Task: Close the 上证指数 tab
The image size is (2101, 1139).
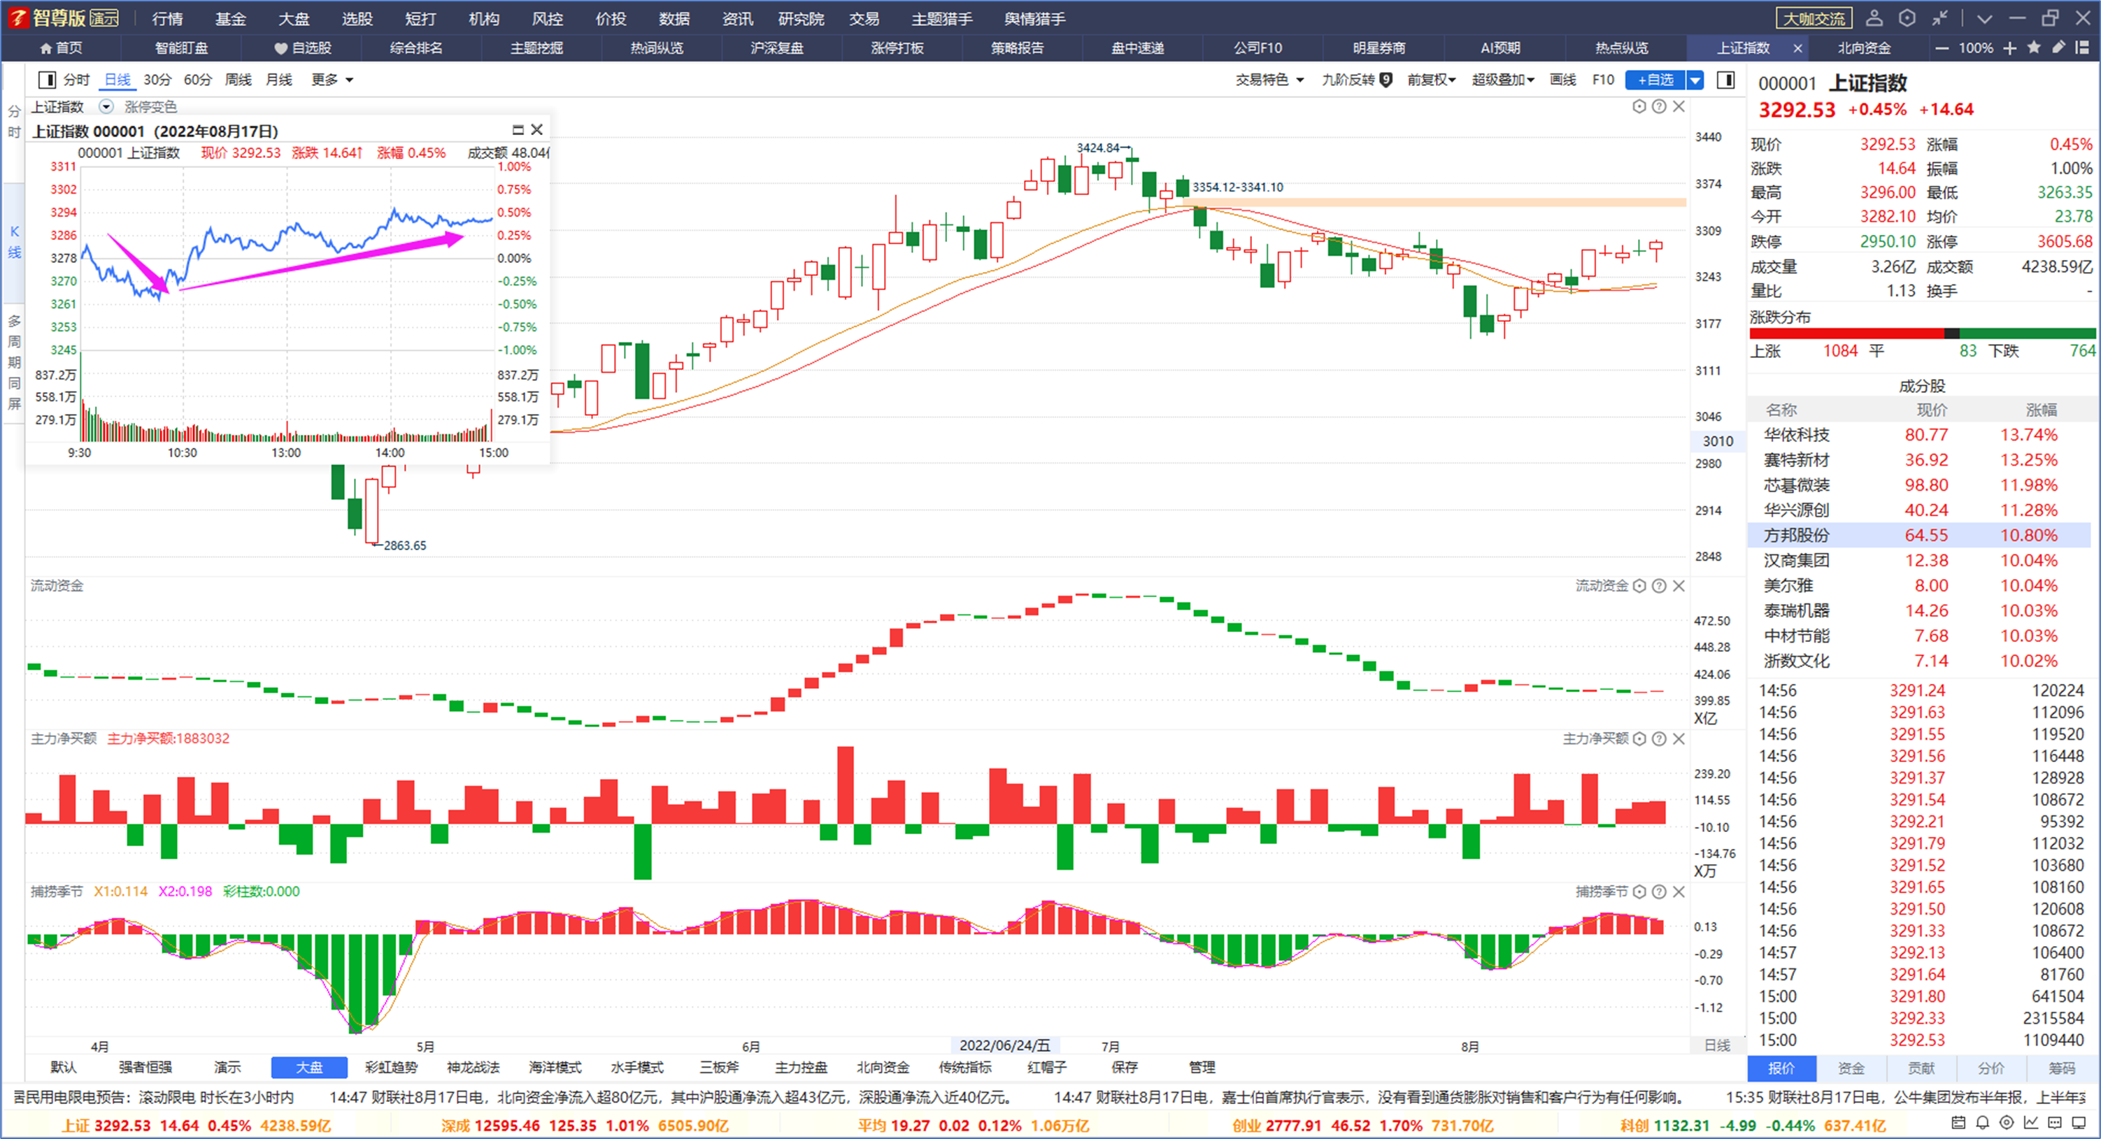Action: pos(1797,48)
